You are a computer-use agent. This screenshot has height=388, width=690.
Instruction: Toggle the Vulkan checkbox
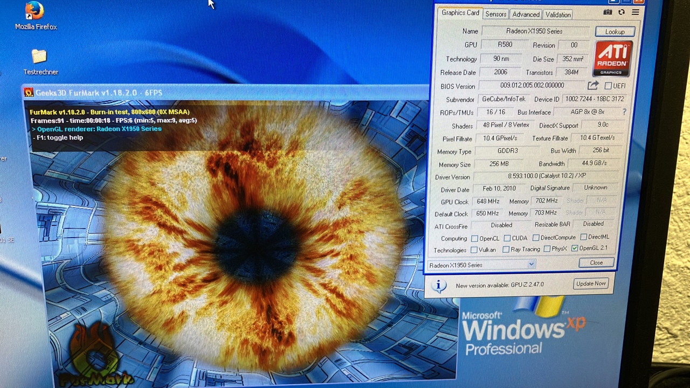[x=473, y=250]
